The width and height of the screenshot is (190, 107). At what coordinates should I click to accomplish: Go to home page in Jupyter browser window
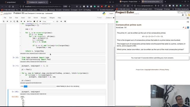coord(13,7)
